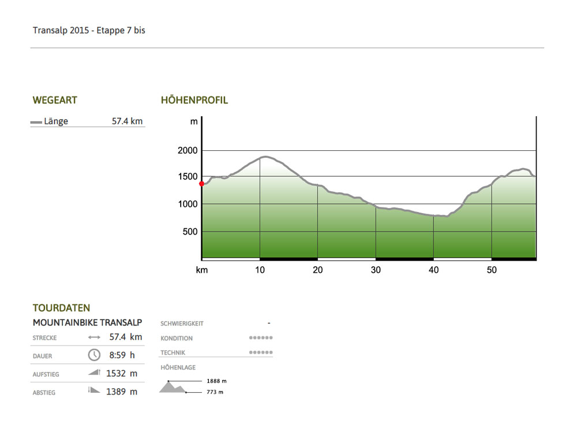Select the Transalp 2015 - Etappe 7 bis title

click(x=89, y=30)
